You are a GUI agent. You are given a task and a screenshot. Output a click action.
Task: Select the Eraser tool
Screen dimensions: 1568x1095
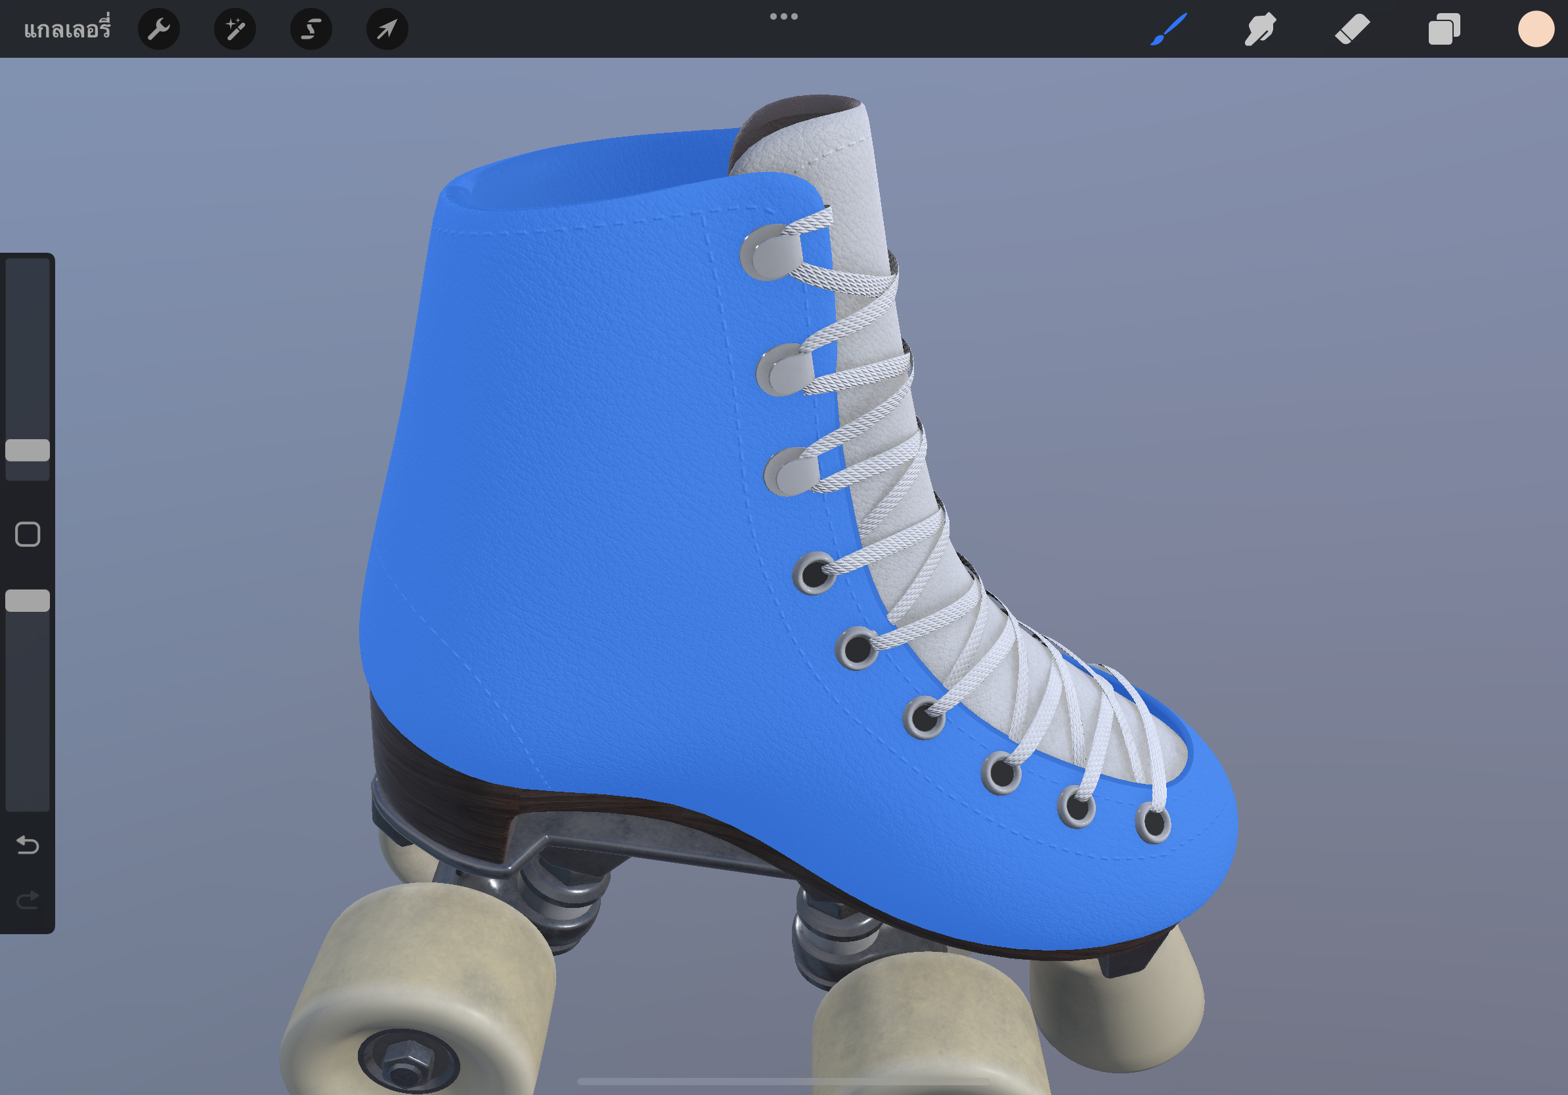point(1352,30)
